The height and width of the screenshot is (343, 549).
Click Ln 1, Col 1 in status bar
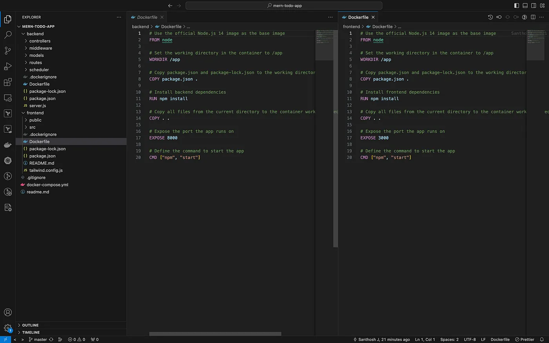point(425,339)
